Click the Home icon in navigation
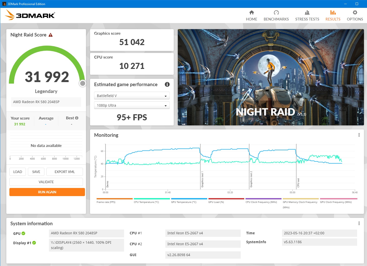This screenshot has height=266, width=367. [x=251, y=12]
